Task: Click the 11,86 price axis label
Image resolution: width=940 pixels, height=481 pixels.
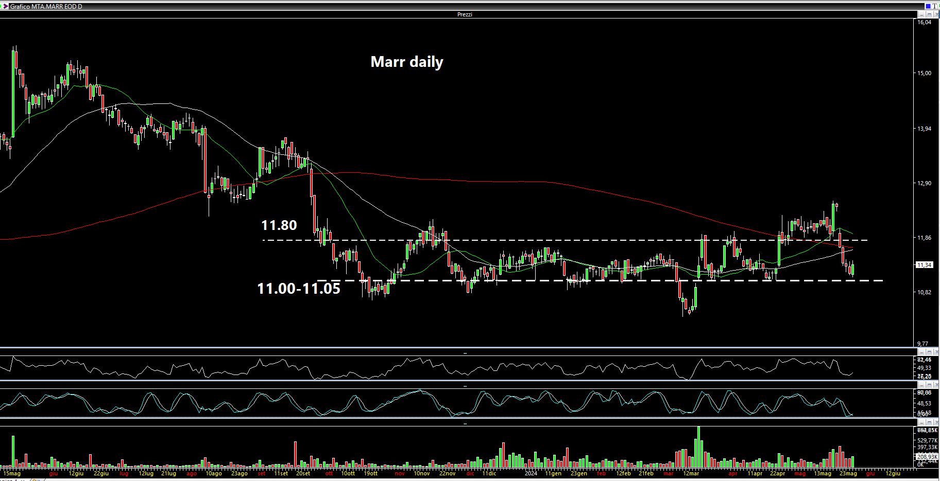Action: point(924,238)
